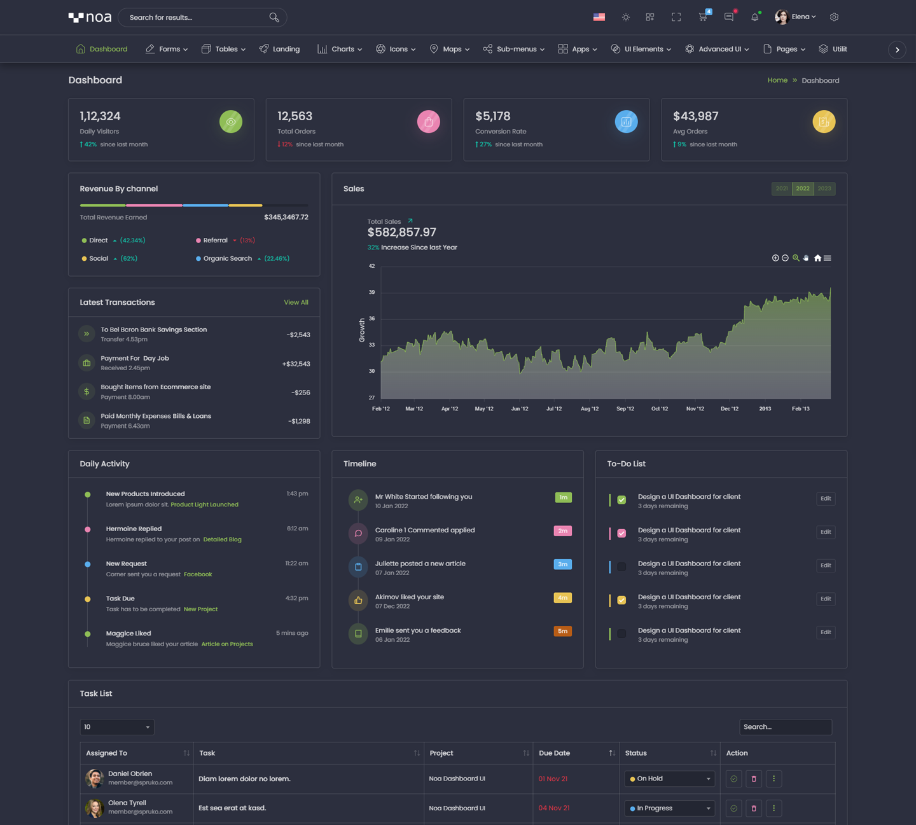Open the settings gear in header
916x825 pixels.
click(834, 17)
